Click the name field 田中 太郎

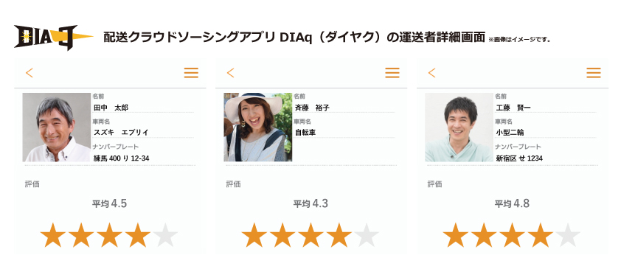(143, 108)
